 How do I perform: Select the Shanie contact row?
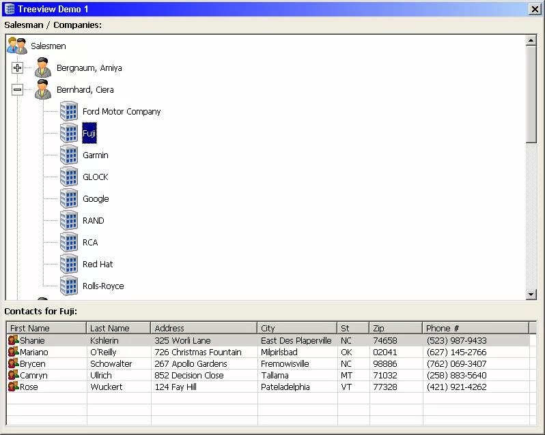pyautogui.click(x=268, y=340)
